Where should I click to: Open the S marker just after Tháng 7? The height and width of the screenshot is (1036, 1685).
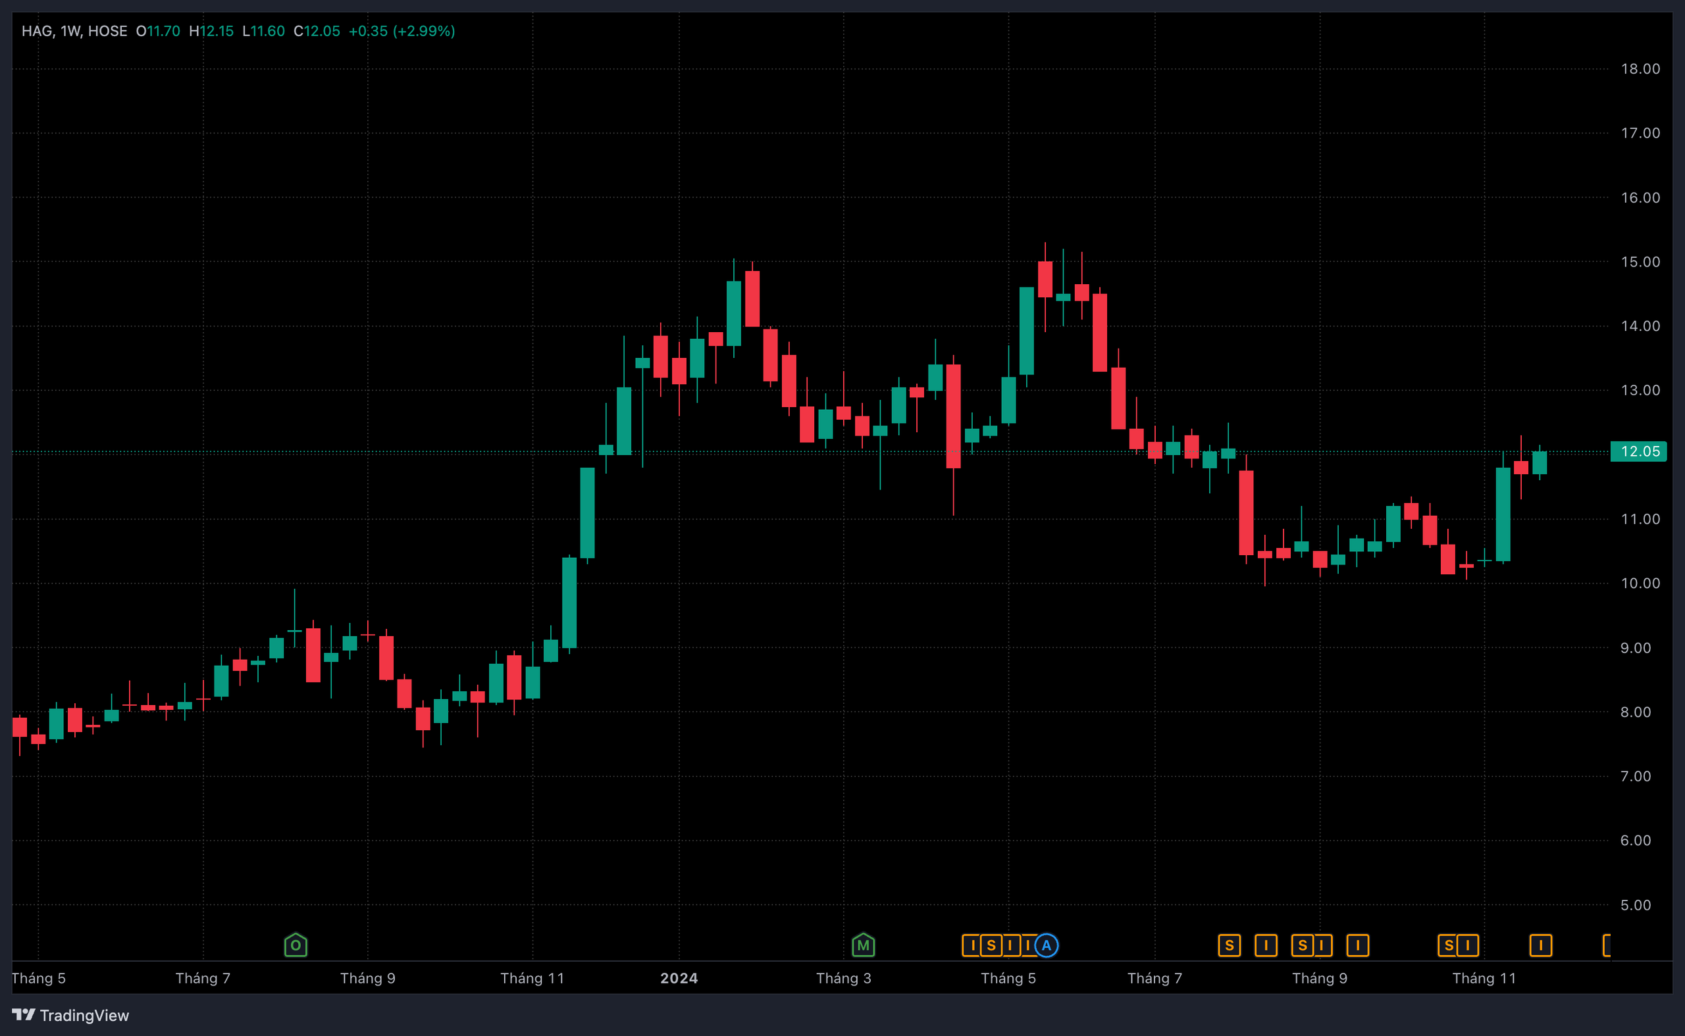1229,946
